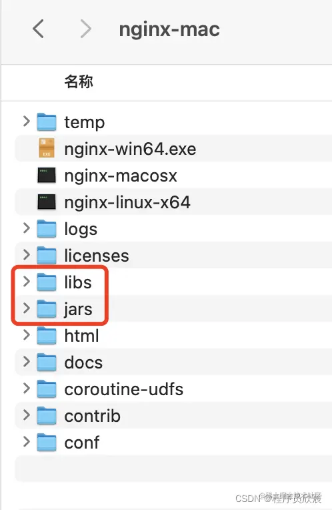
Task: Expand the docs folder disclosure arrow
Action: click(27, 361)
